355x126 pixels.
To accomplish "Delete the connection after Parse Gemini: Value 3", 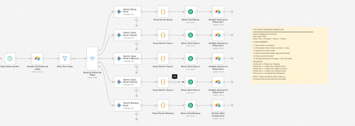I will (179, 82).
